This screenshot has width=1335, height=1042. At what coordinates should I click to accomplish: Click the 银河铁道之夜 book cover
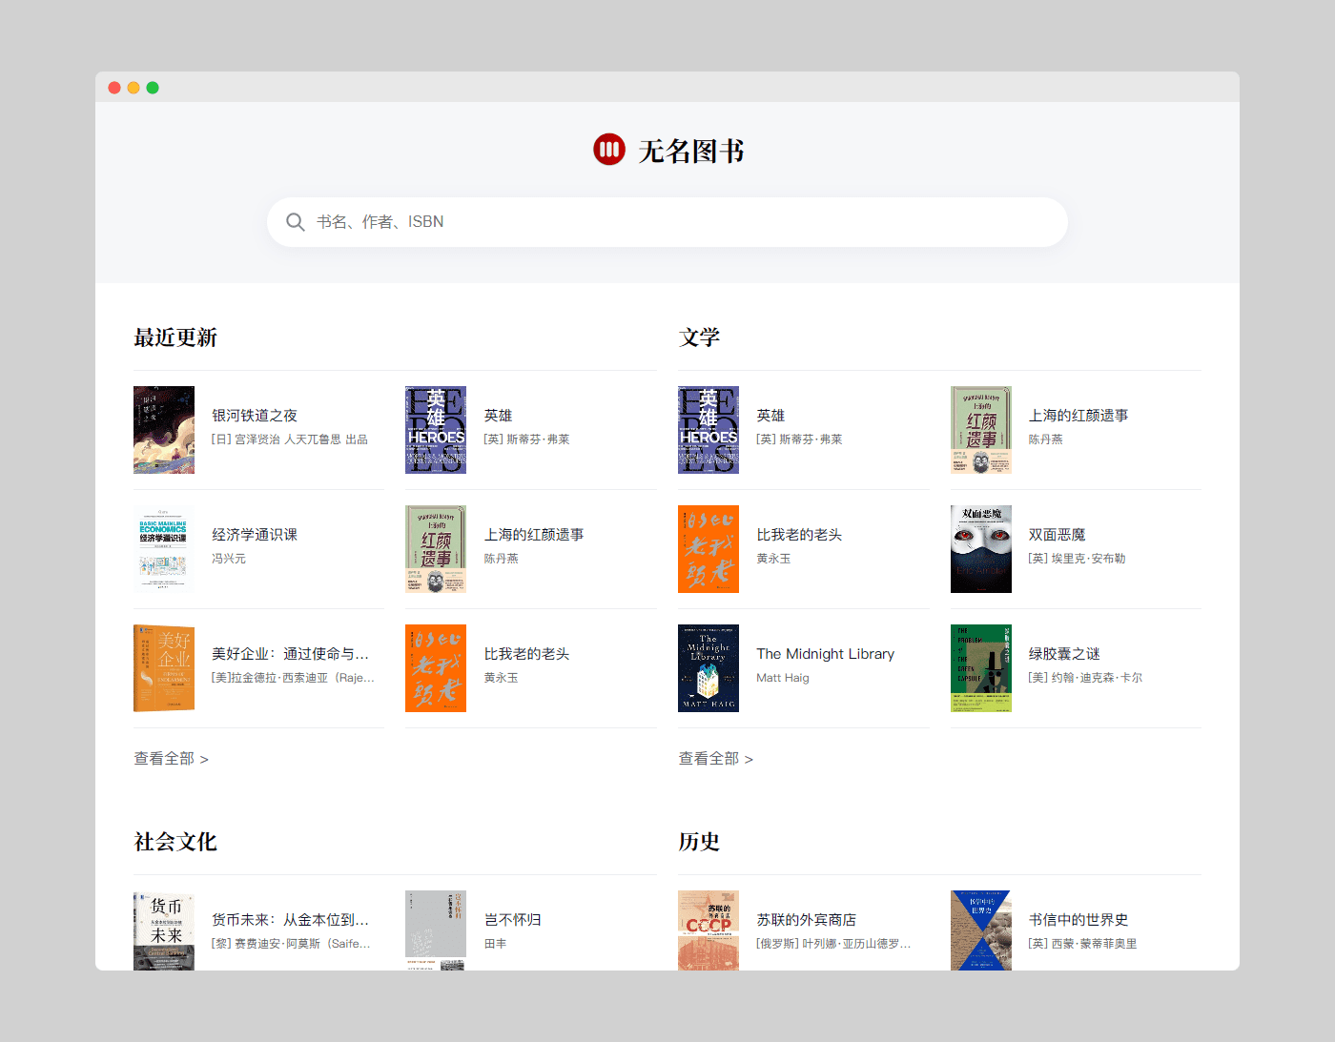(x=163, y=429)
